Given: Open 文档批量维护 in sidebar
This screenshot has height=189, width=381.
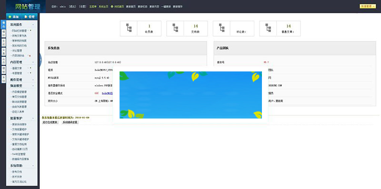Looking at the screenshot, I should [x=19, y=129].
